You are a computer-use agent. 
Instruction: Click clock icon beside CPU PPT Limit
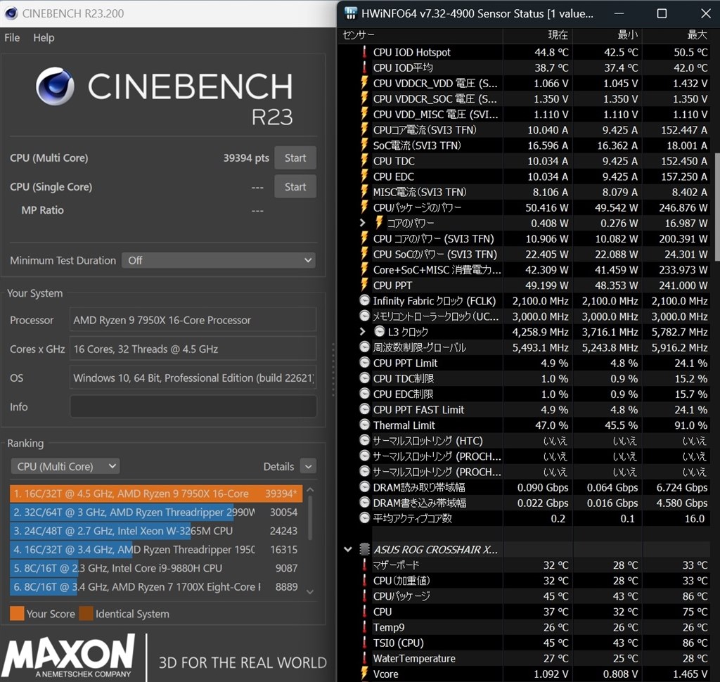(365, 363)
